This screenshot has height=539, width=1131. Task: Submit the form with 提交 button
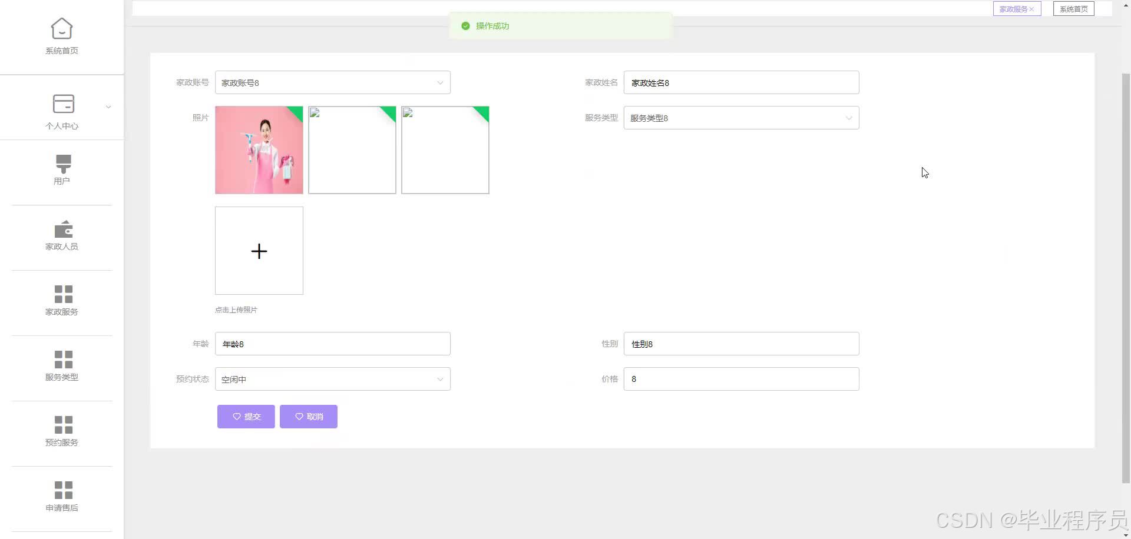click(x=246, y=417)
